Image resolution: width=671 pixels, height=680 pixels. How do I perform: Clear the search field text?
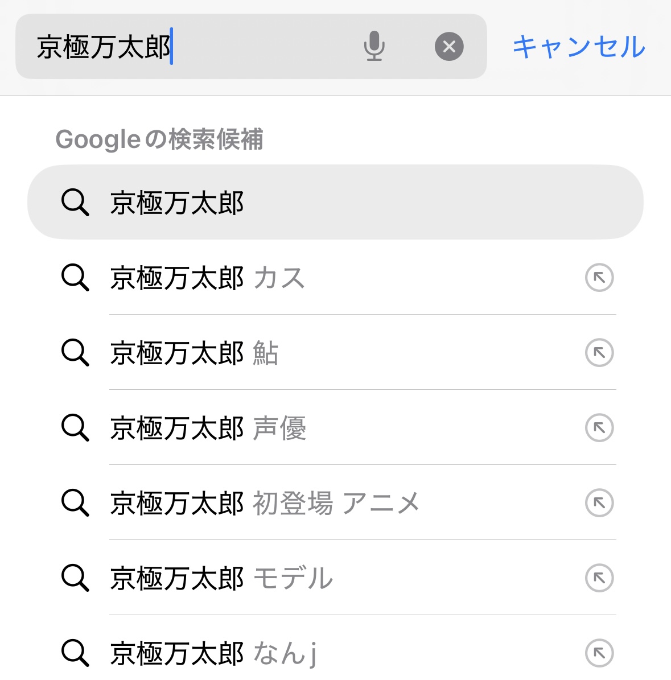click(449, 47)
